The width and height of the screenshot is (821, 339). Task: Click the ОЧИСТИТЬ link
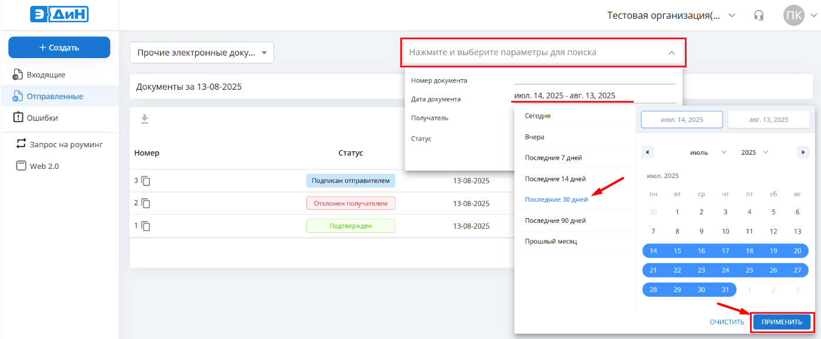pos(727,322)
